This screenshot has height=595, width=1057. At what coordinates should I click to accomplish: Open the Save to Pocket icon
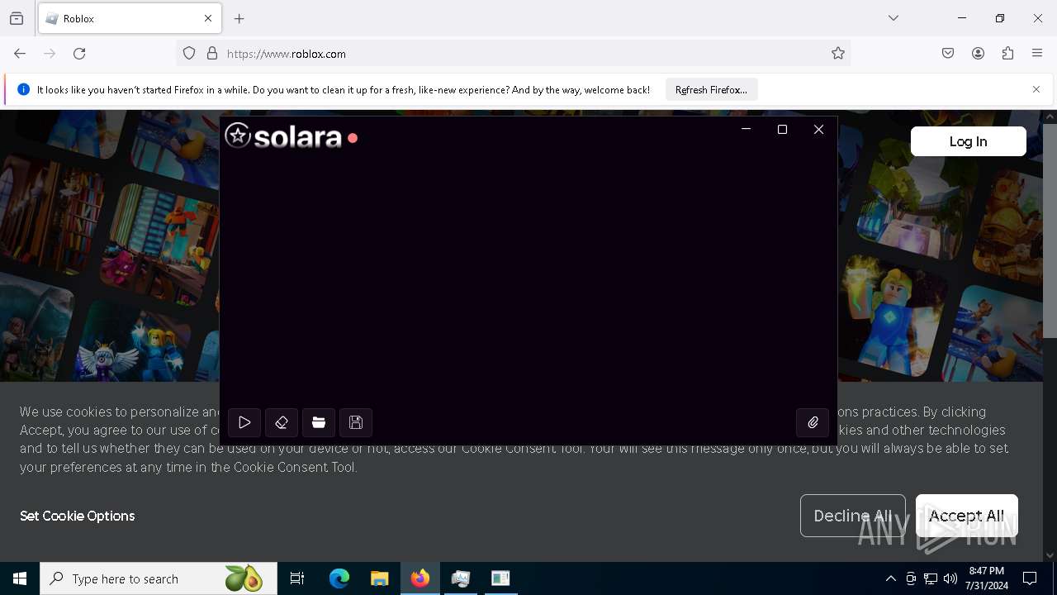[x=948, y=54]
